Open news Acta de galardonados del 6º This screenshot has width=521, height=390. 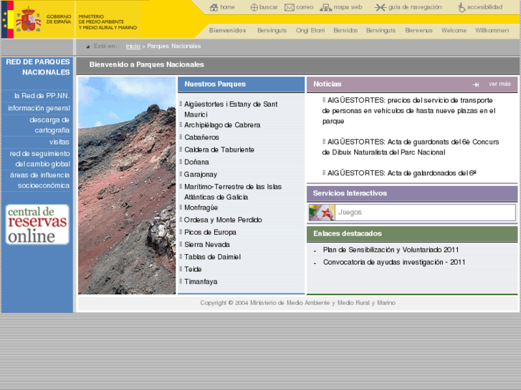(402, 173)
